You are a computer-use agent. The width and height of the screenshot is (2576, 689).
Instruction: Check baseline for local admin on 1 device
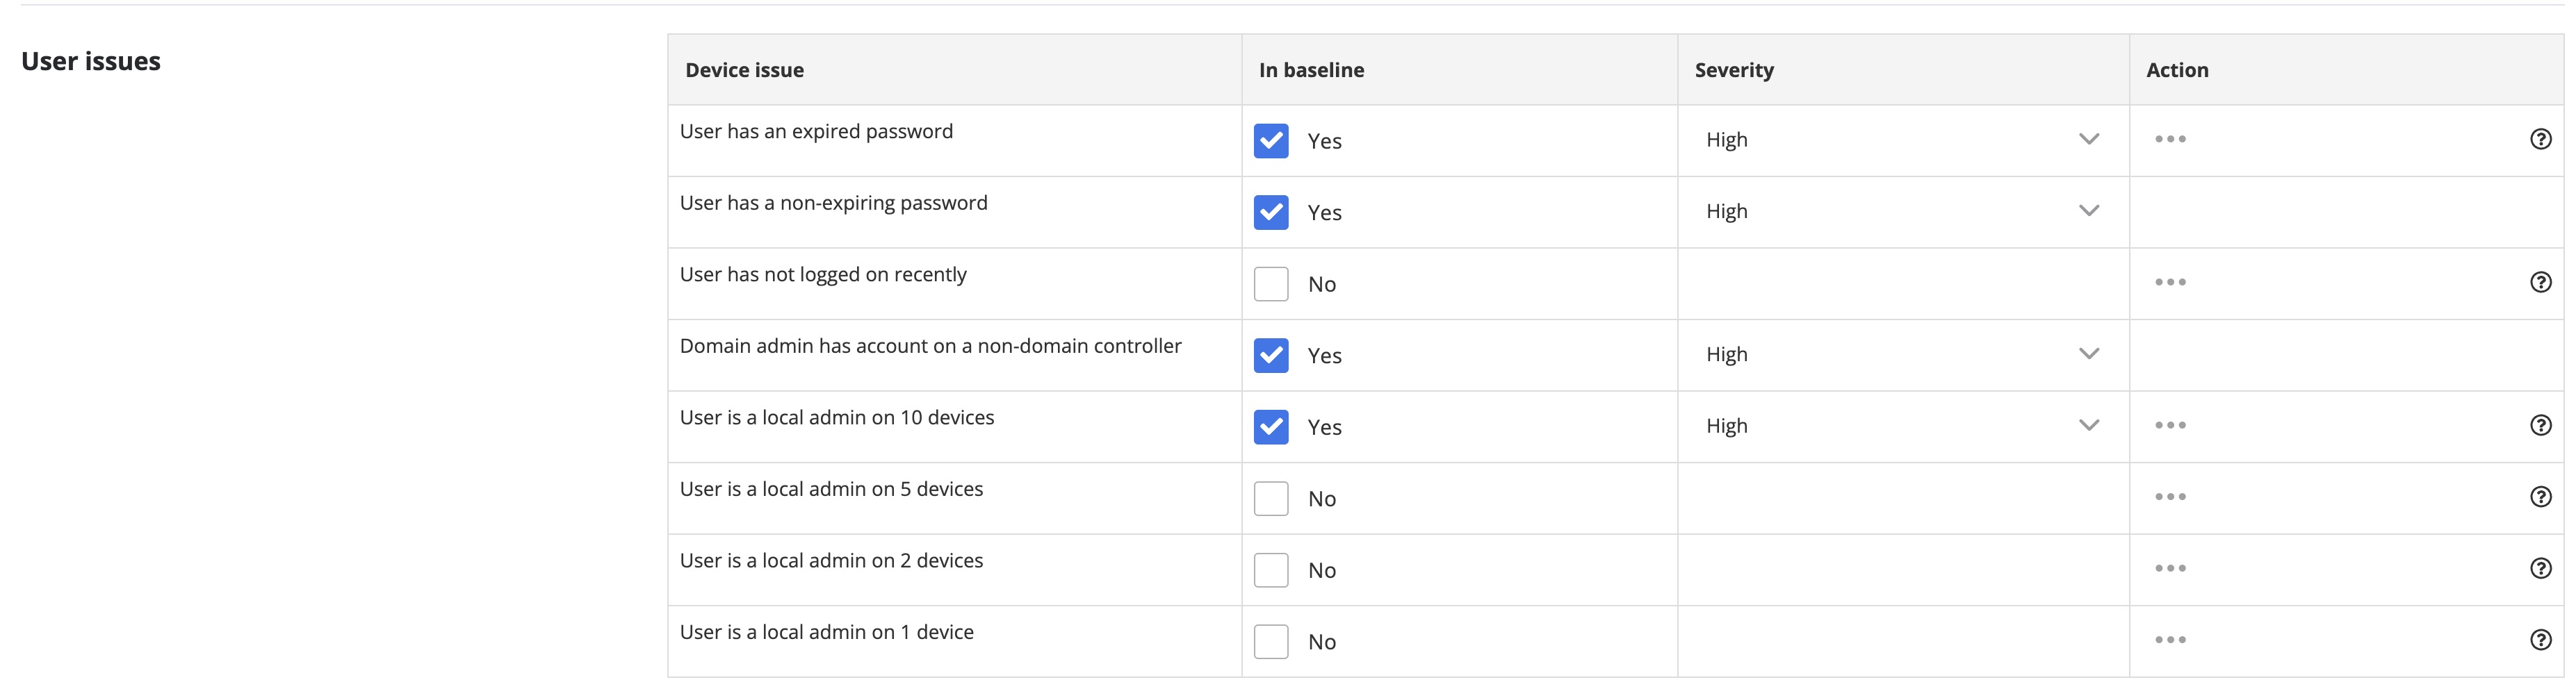(x=1271, y=641)
